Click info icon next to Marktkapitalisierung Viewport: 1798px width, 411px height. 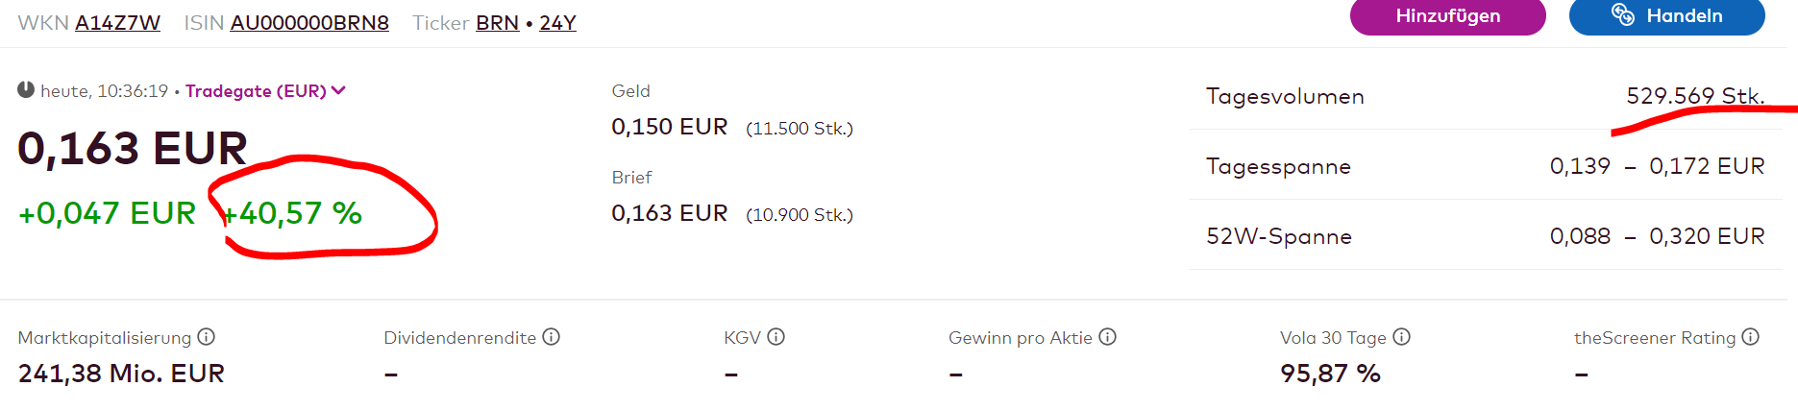[207, 337]
